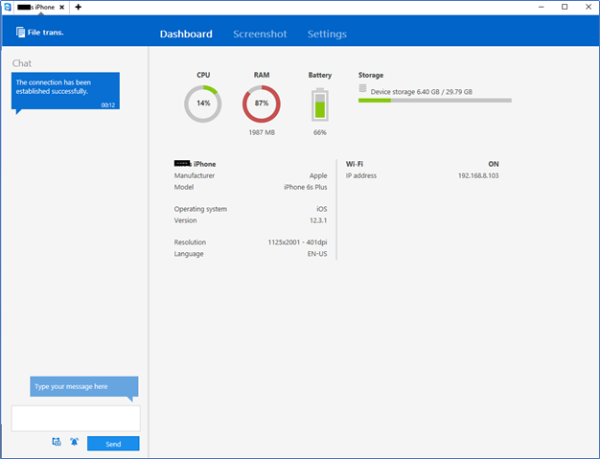The height and width of the screenshot is (459, 600).
Task: Open a new session tab with plus
Action: click(x=78, y=7)
